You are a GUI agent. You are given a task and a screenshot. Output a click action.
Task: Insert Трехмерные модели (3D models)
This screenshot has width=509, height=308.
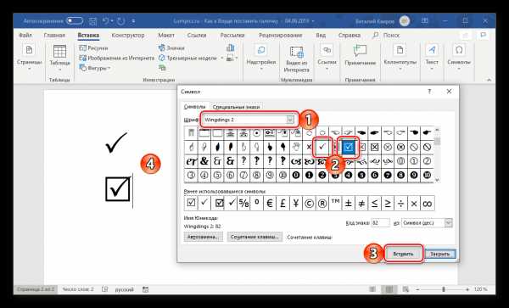(187, 58)
